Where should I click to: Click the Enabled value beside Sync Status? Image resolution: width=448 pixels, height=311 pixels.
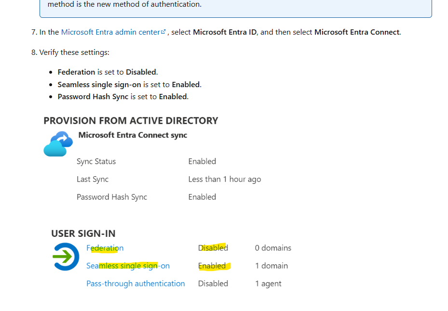click(202, 161)
